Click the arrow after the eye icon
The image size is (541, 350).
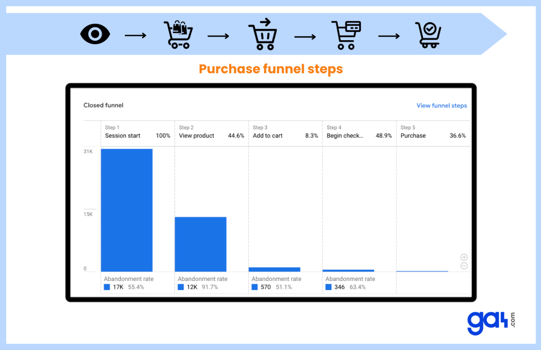point(135,35)
